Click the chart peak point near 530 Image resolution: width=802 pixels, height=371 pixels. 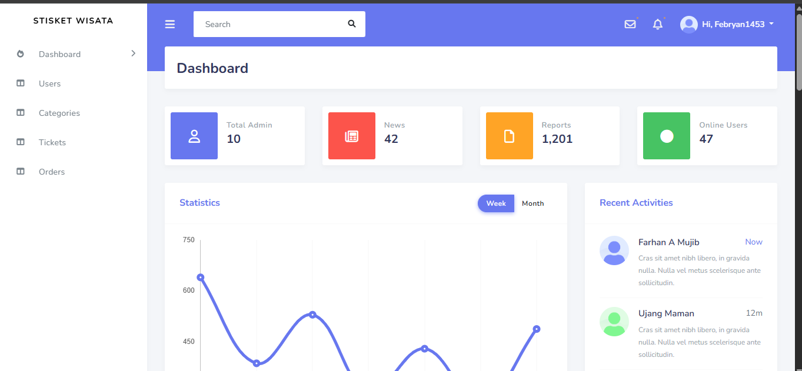pos(312,315)
